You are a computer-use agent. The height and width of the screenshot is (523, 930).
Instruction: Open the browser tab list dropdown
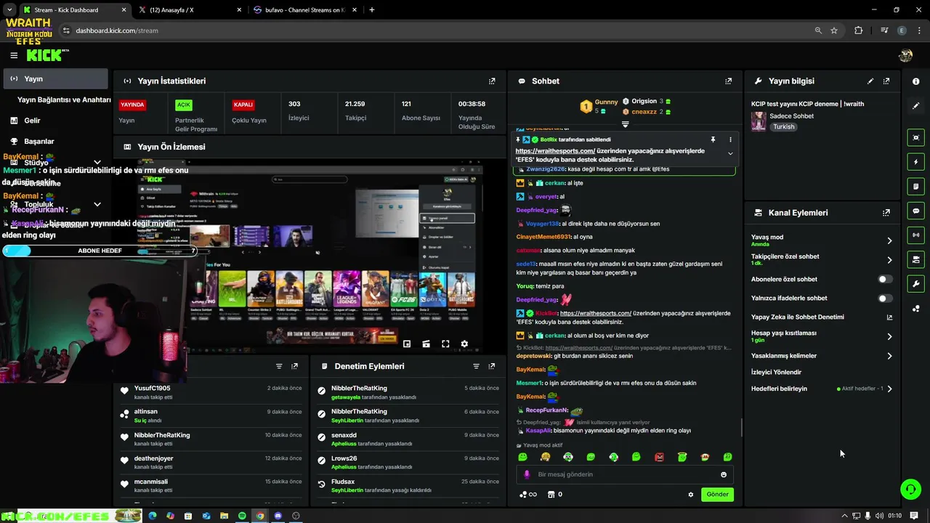tap(9, 10)
